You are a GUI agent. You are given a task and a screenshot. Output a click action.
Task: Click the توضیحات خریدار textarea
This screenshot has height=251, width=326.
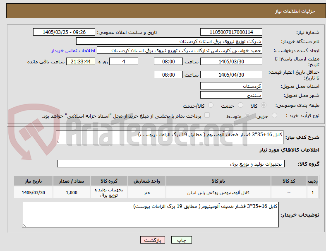150,215
